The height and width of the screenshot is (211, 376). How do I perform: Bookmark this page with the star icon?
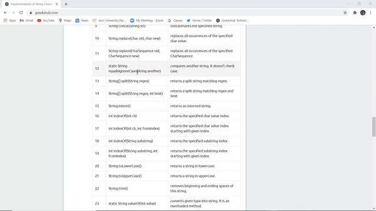click(345, 13)
